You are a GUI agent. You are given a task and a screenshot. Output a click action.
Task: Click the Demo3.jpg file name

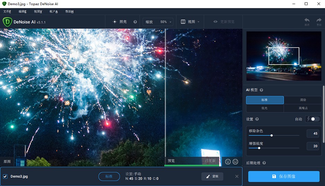(19, 176)
